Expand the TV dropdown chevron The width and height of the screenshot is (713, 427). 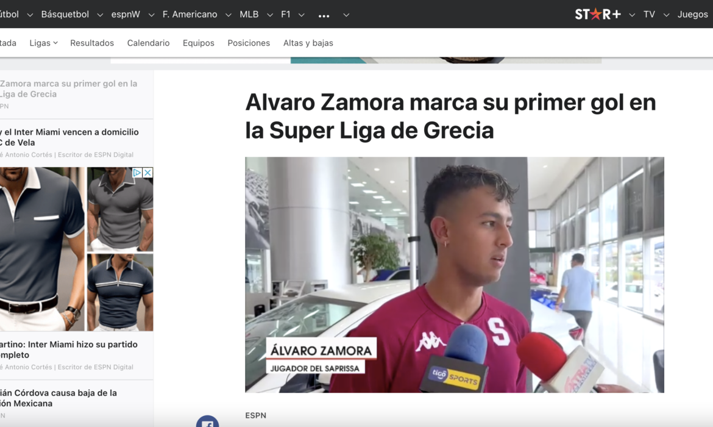pos(666,15)
